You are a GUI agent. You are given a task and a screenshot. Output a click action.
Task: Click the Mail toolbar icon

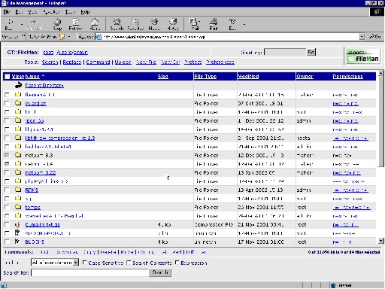[x=193, y=22]
